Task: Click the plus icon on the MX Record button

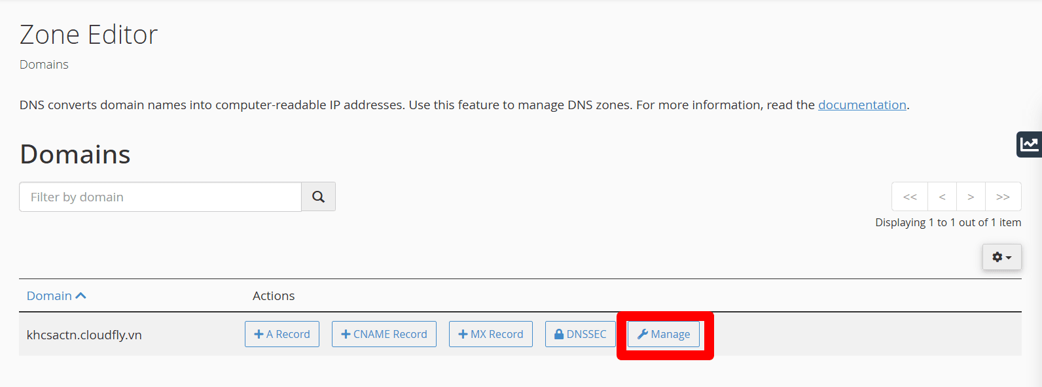Action: pyautogui.click(x=461, y=334)
